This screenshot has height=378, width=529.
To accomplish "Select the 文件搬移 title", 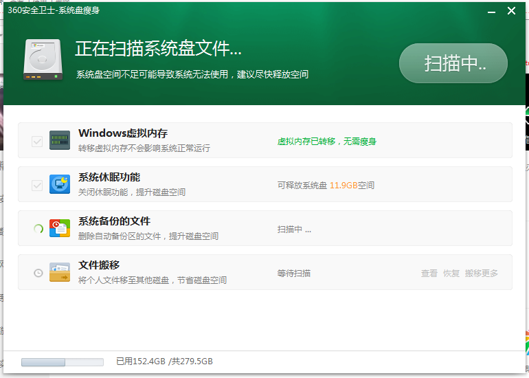I will click(x=99, y=265).
